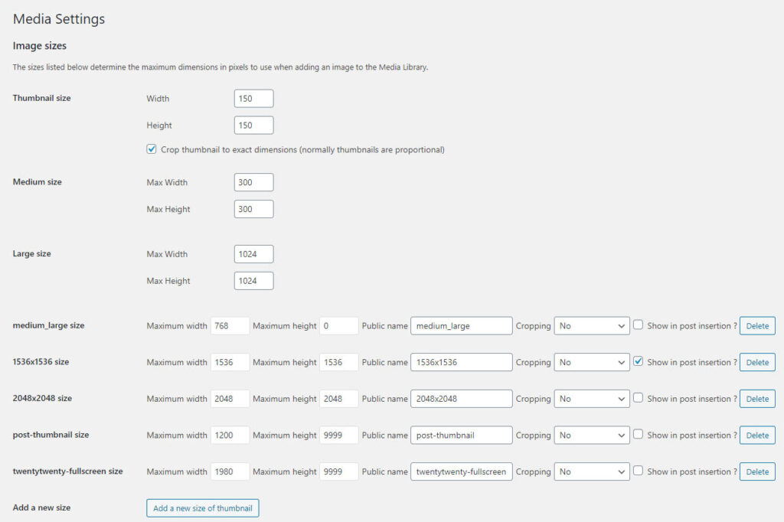Focus the Large size Max Height field

(253, 281)
